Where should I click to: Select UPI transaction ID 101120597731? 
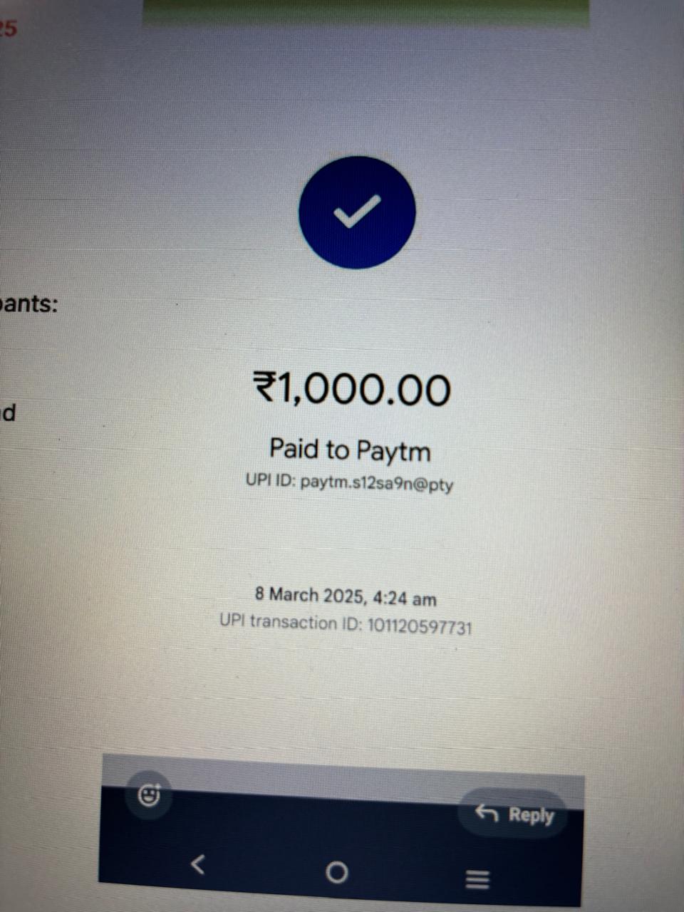pyautogui.click(x=346, y=625)
